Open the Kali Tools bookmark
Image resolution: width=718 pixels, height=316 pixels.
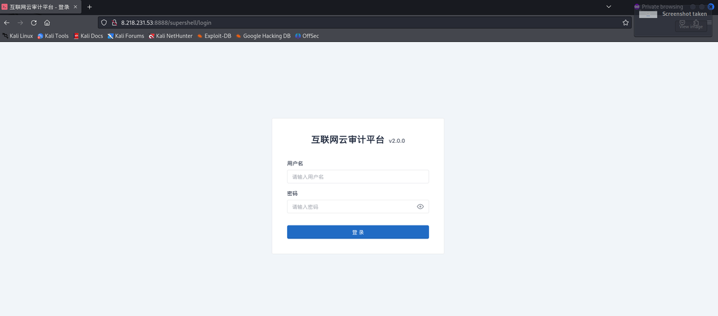click(53, 36)
